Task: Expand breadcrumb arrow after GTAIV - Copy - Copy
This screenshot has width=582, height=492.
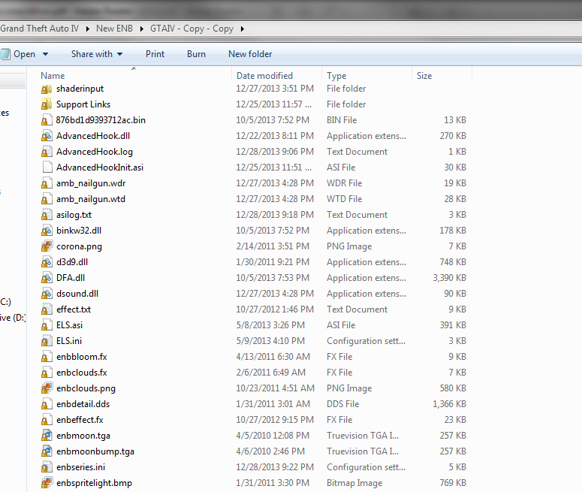Action: point(242,29)
